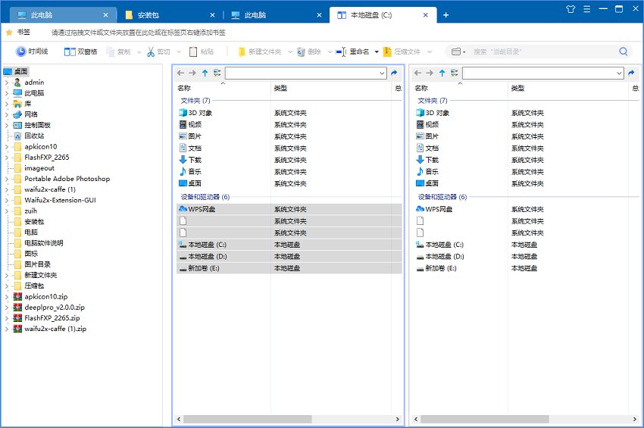Click the 书签 bookmark star
This screenshot has width=644, height=428.
[9, 33]
